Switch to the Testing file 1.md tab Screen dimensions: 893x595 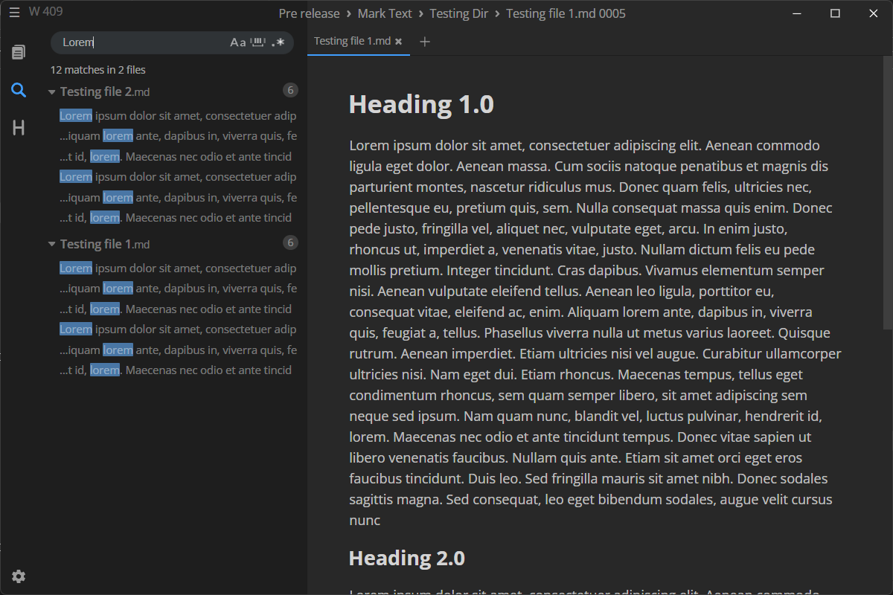point(353,42)
